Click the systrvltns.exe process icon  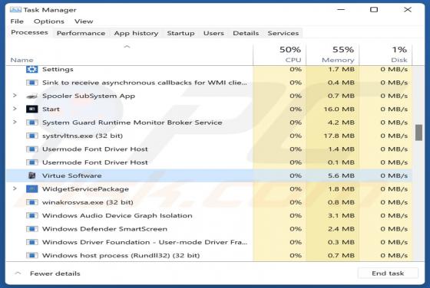[31, 136]
